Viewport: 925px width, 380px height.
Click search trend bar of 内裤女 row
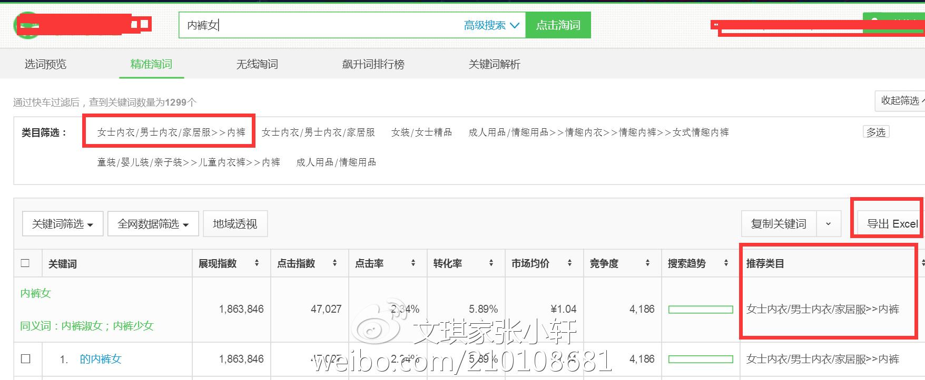[701, 310]
